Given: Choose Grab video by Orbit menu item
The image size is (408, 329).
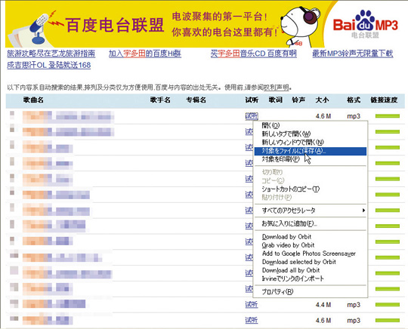Looking at the screenshot, I should pos(288,245).
